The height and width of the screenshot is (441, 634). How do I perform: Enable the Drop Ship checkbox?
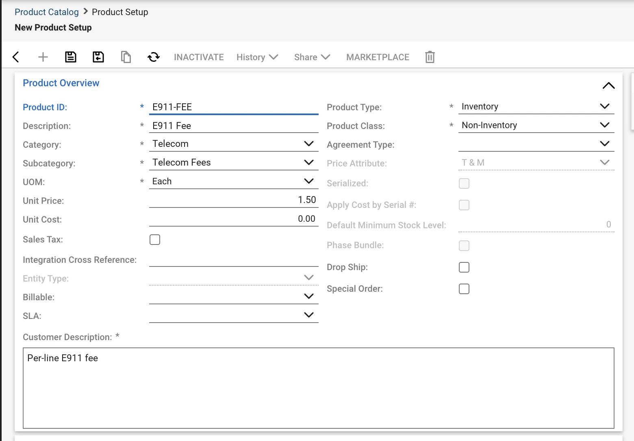click(x=464, y=267)
